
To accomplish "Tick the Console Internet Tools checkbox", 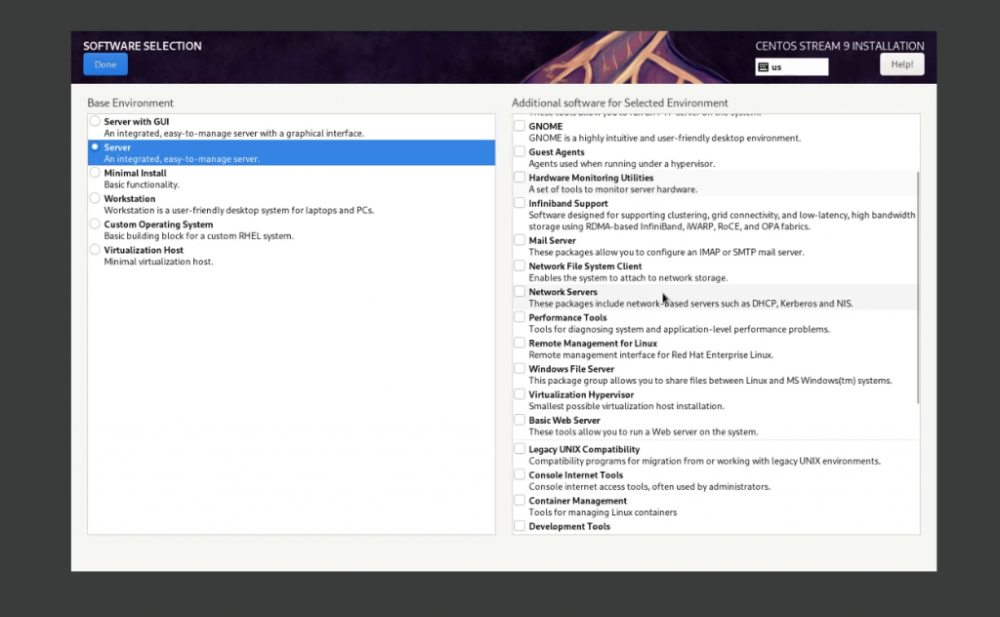I will coord(520,474).
